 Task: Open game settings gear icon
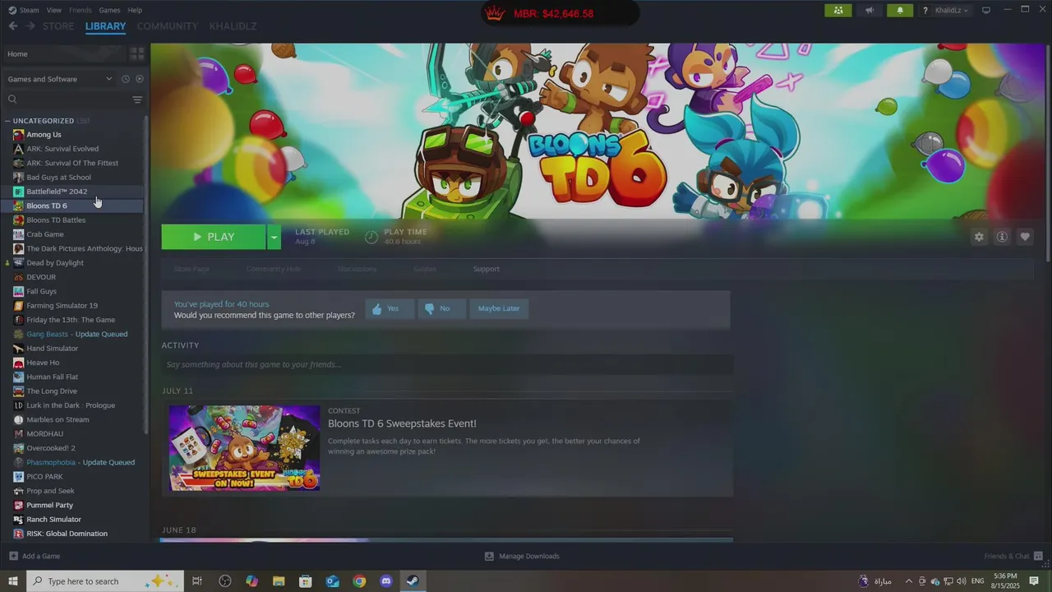click(979, 237)
